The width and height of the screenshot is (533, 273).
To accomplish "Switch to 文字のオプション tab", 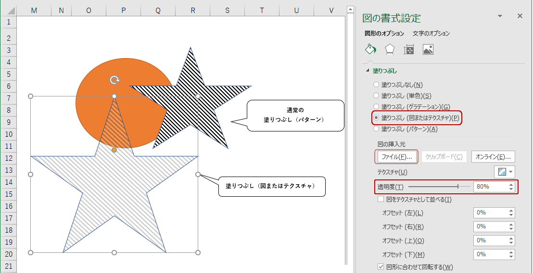I will tap(431, 33).
